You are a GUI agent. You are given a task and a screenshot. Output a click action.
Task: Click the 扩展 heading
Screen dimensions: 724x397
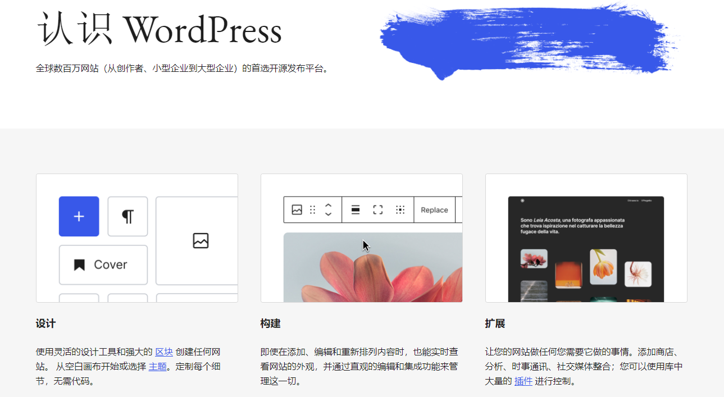click(495, 323)
